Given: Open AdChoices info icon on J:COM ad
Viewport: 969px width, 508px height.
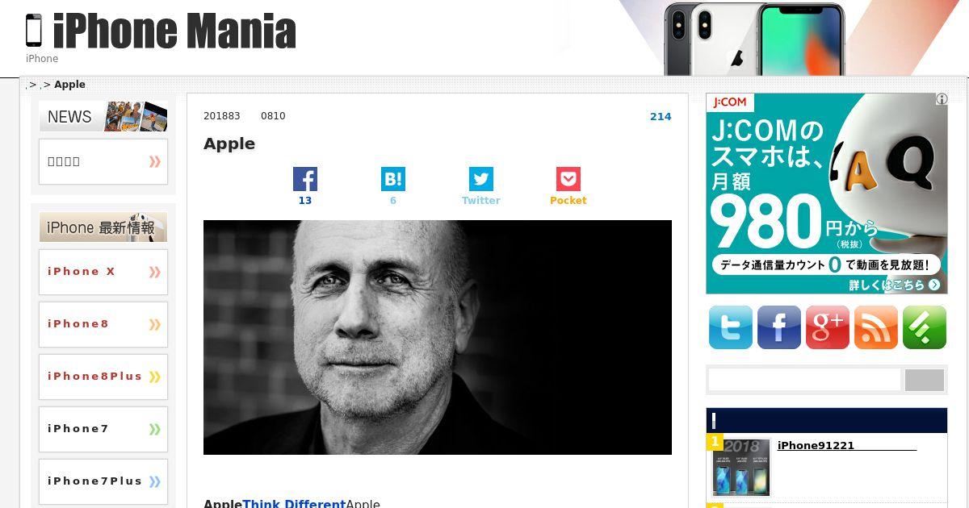Looking at the screenshot, I should click(942, 99).
